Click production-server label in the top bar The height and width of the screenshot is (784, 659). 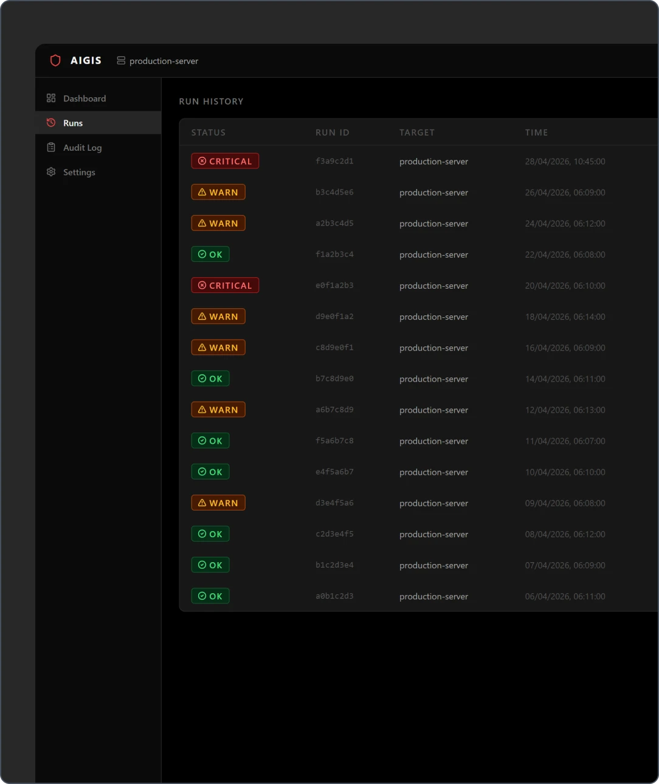pos(164,61)
